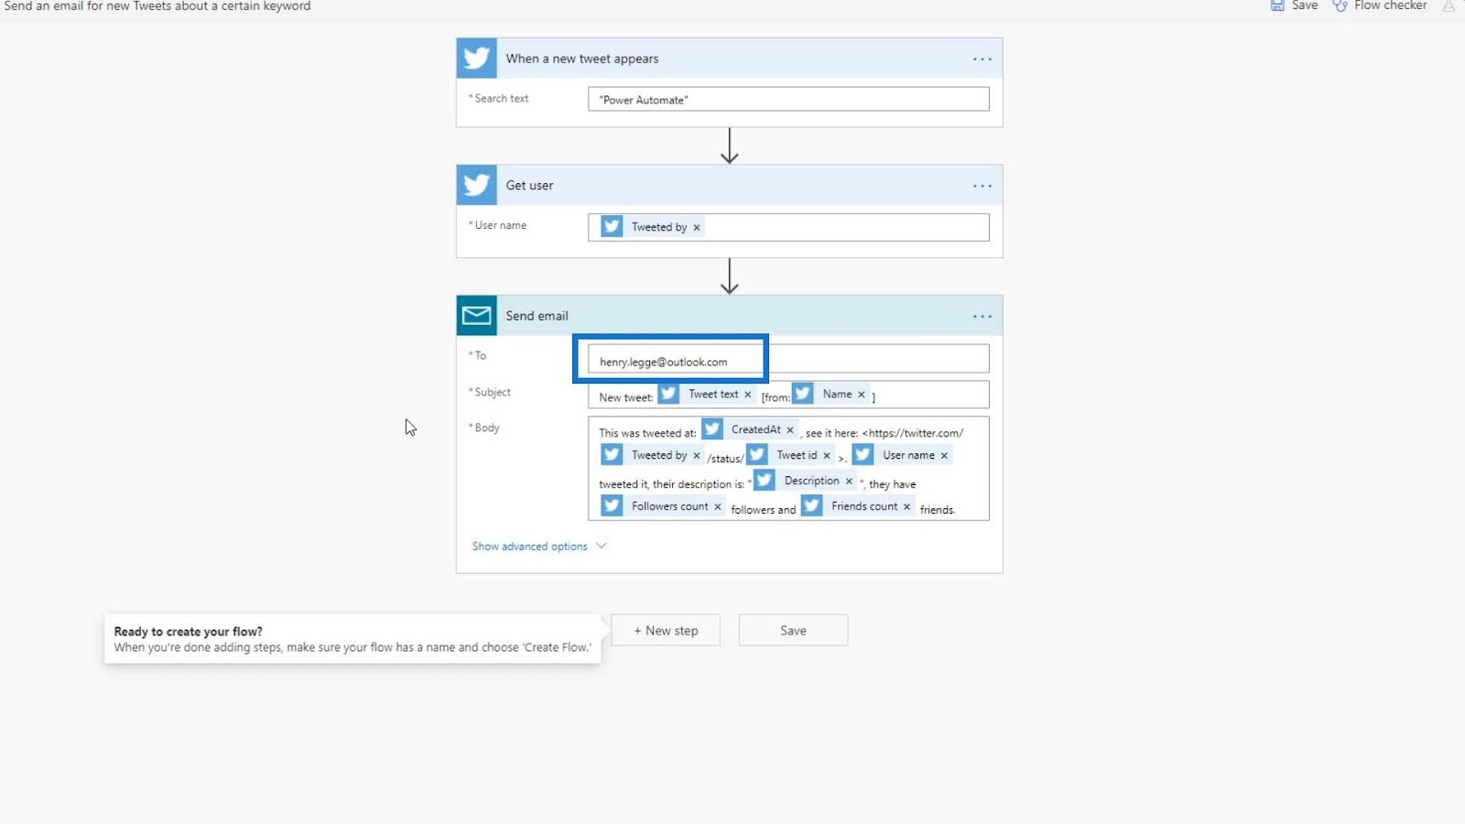Expand 'Show advanced options' in Send email
The image size is (1465, 824).
(539, 547)
